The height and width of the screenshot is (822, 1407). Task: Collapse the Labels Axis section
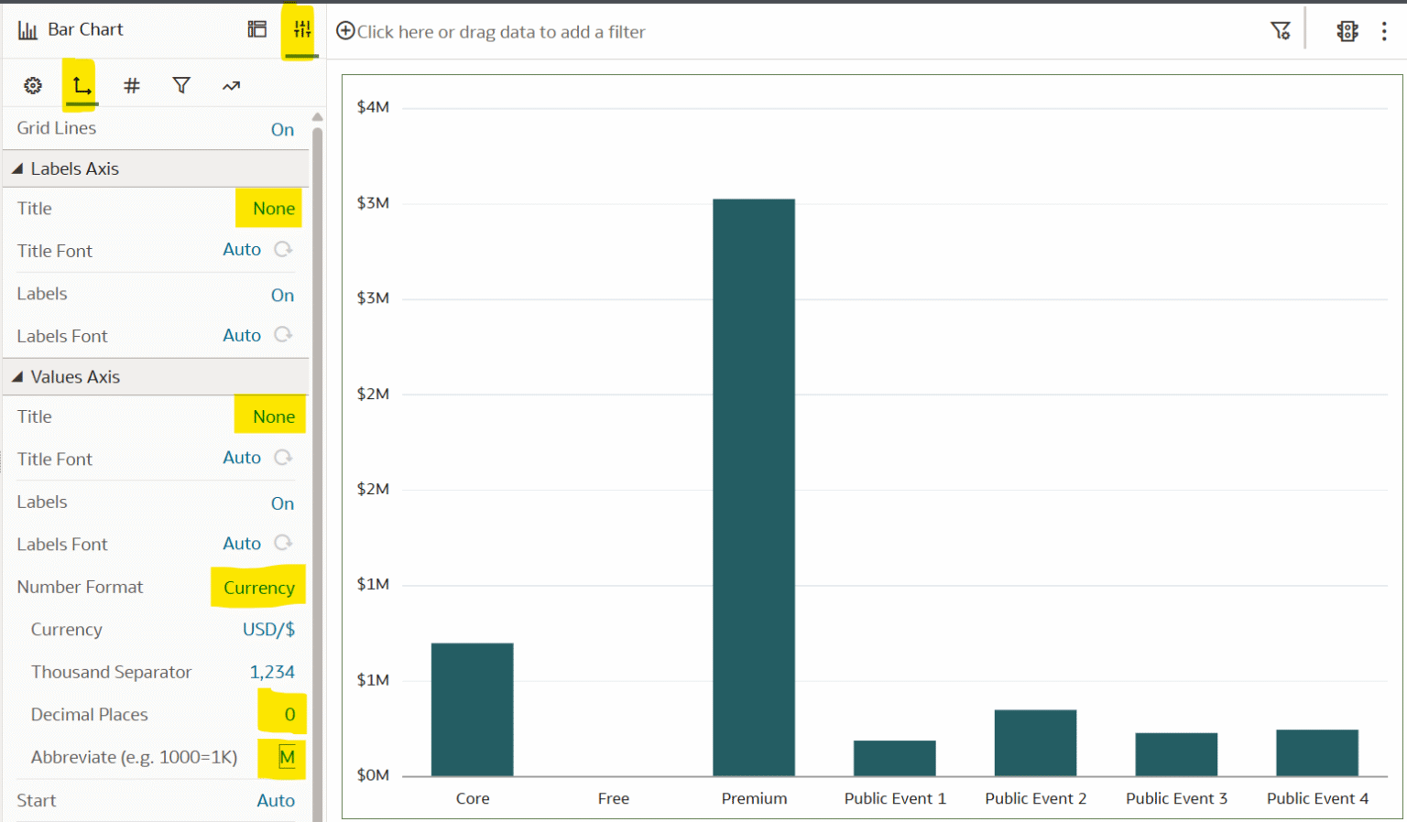click(16, 168)
